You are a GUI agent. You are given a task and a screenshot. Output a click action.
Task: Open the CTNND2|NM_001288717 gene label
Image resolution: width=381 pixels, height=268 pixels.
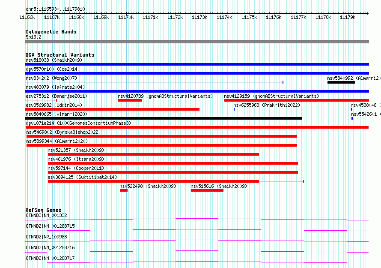coord(50,258)
